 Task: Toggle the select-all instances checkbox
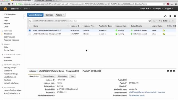30,26
